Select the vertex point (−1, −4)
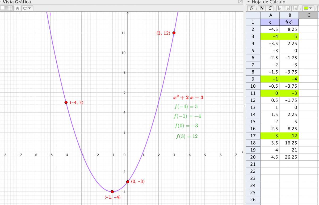The height and width of the screenshot is (205, 319). [x=112, y=191]
